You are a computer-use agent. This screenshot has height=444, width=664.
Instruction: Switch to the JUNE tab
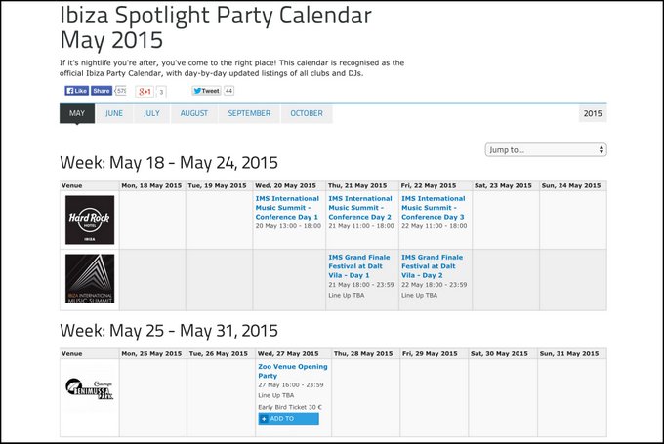[114, 113]
